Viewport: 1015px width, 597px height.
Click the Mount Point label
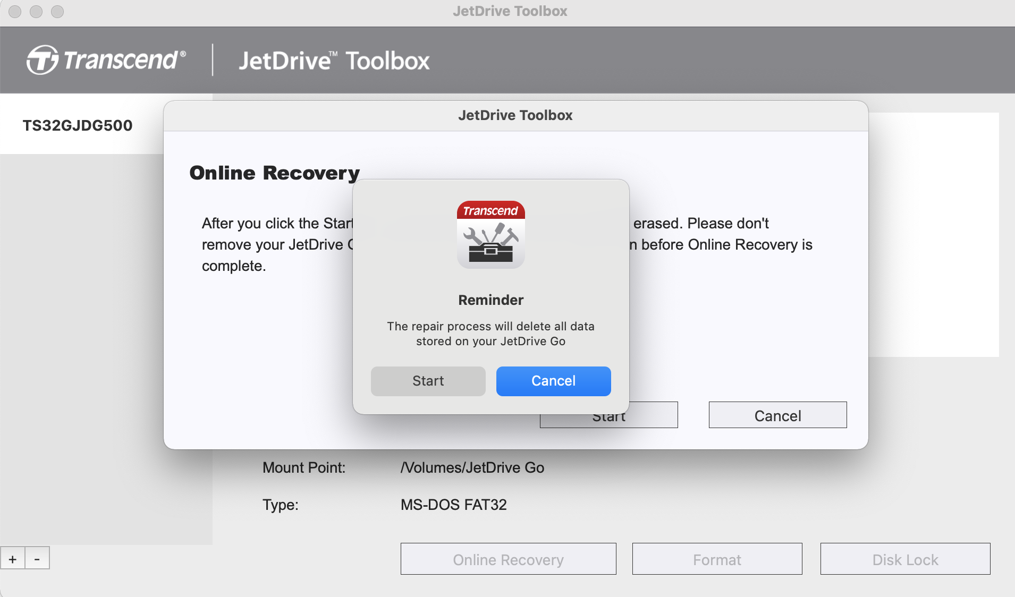[304, 467]
